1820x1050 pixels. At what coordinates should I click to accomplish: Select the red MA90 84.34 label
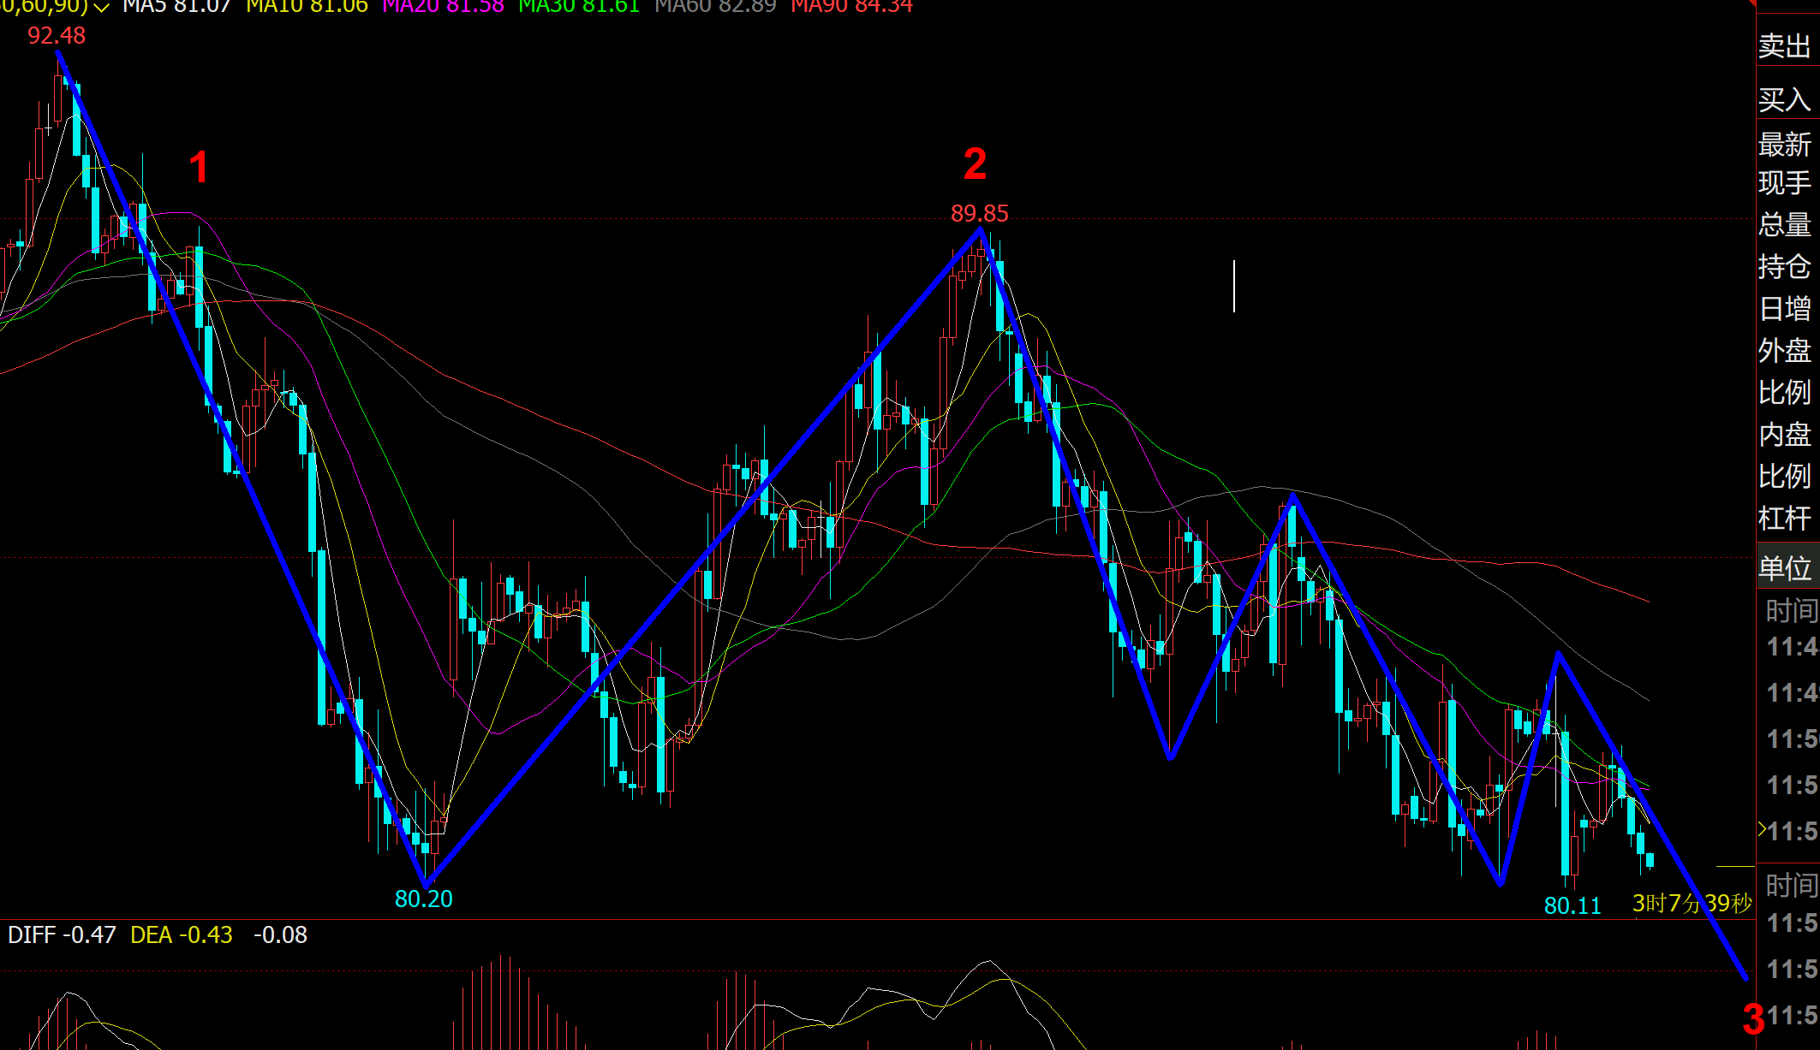pos(851,7)
